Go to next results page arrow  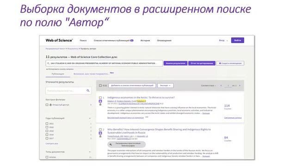point(240,86)
